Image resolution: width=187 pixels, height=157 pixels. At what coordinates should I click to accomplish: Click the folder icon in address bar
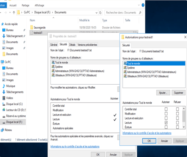point(19,12)
